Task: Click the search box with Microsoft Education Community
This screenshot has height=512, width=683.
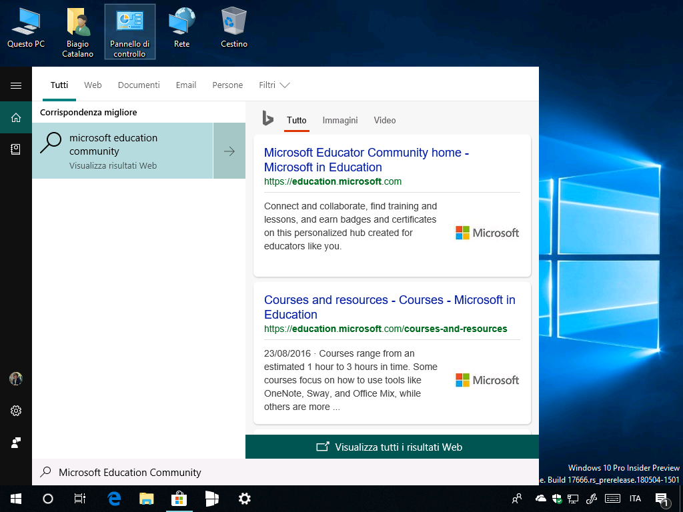Action: coord(285,473)
